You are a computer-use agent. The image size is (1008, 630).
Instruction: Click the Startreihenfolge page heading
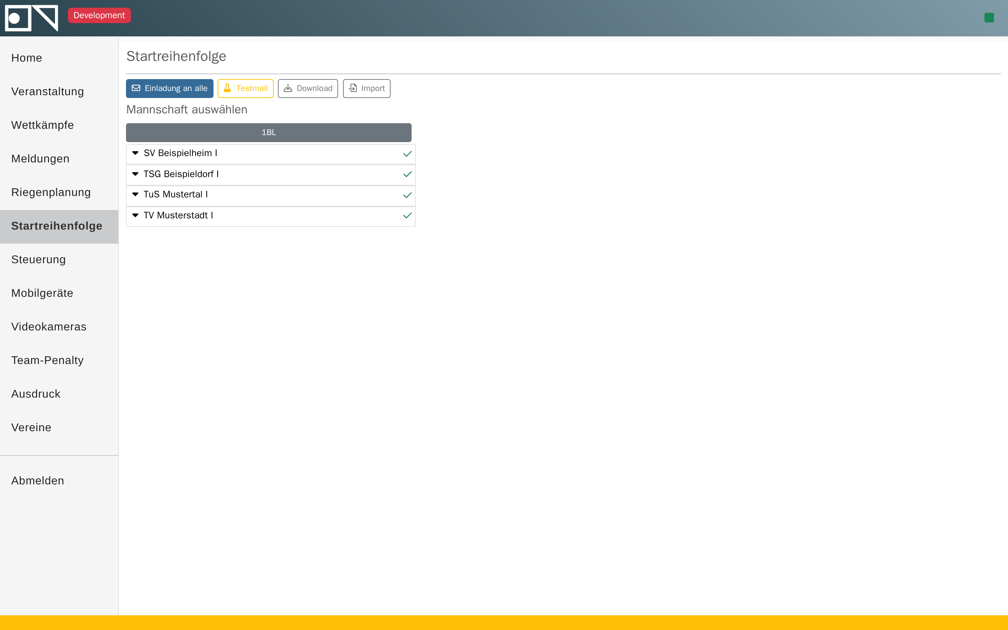point(176,56)
